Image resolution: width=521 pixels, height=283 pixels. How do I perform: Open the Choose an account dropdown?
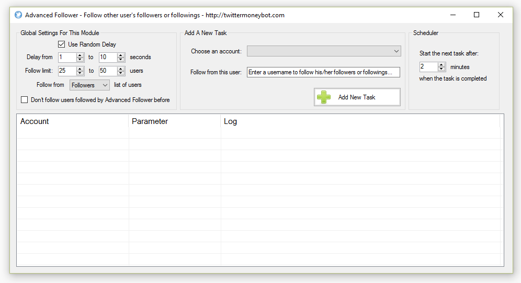(324, 51)
